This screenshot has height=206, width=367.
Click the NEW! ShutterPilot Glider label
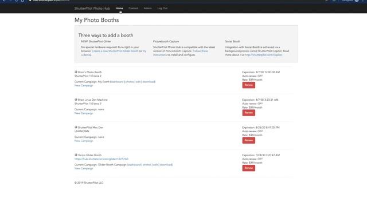pos(96,41)
